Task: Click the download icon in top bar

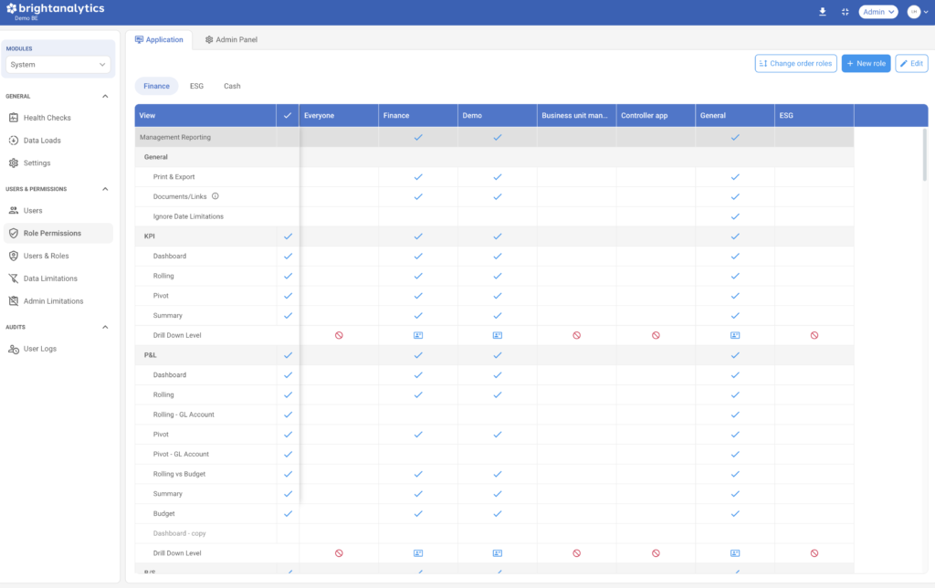Action: click(x=823, y=12)
